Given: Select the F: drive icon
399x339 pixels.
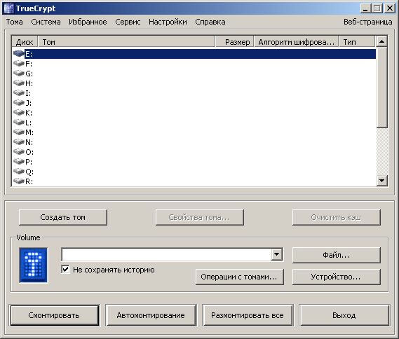Looking at the screenshot, I should point(18,63).
